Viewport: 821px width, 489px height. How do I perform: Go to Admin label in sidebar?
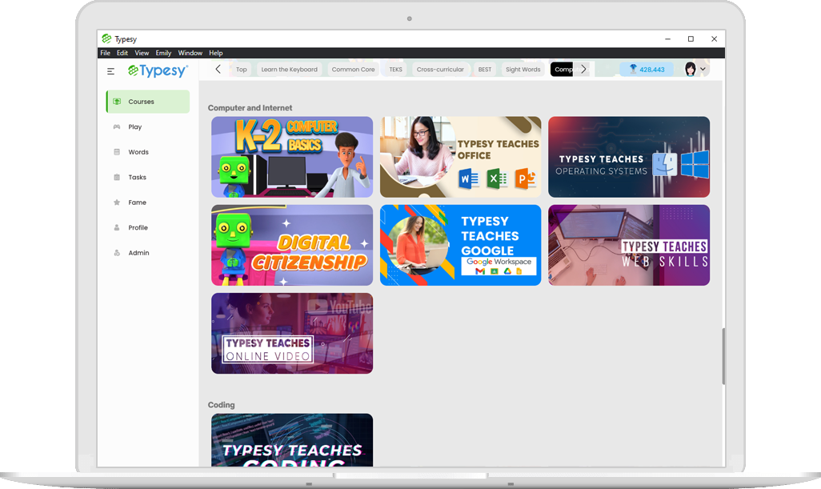138,252
